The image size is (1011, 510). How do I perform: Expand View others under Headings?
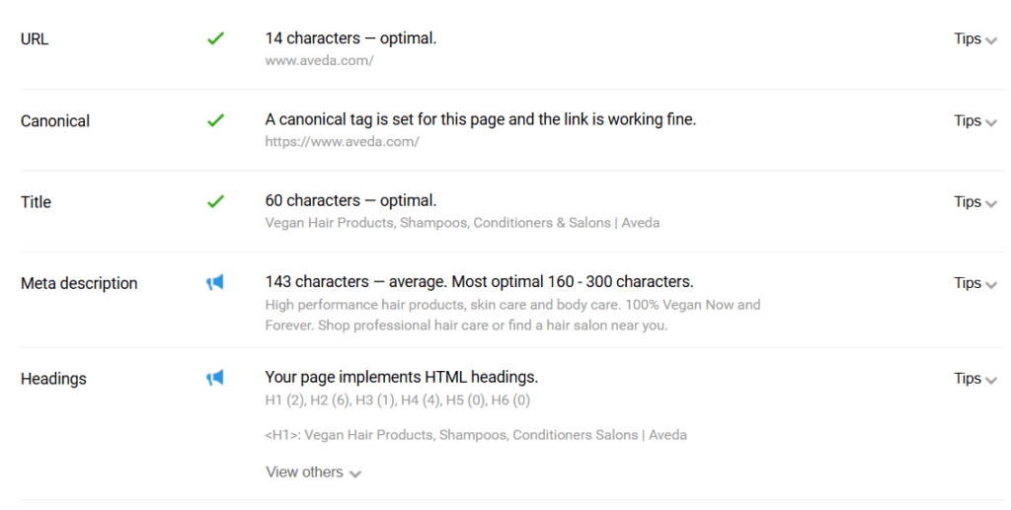coord(313,472)
